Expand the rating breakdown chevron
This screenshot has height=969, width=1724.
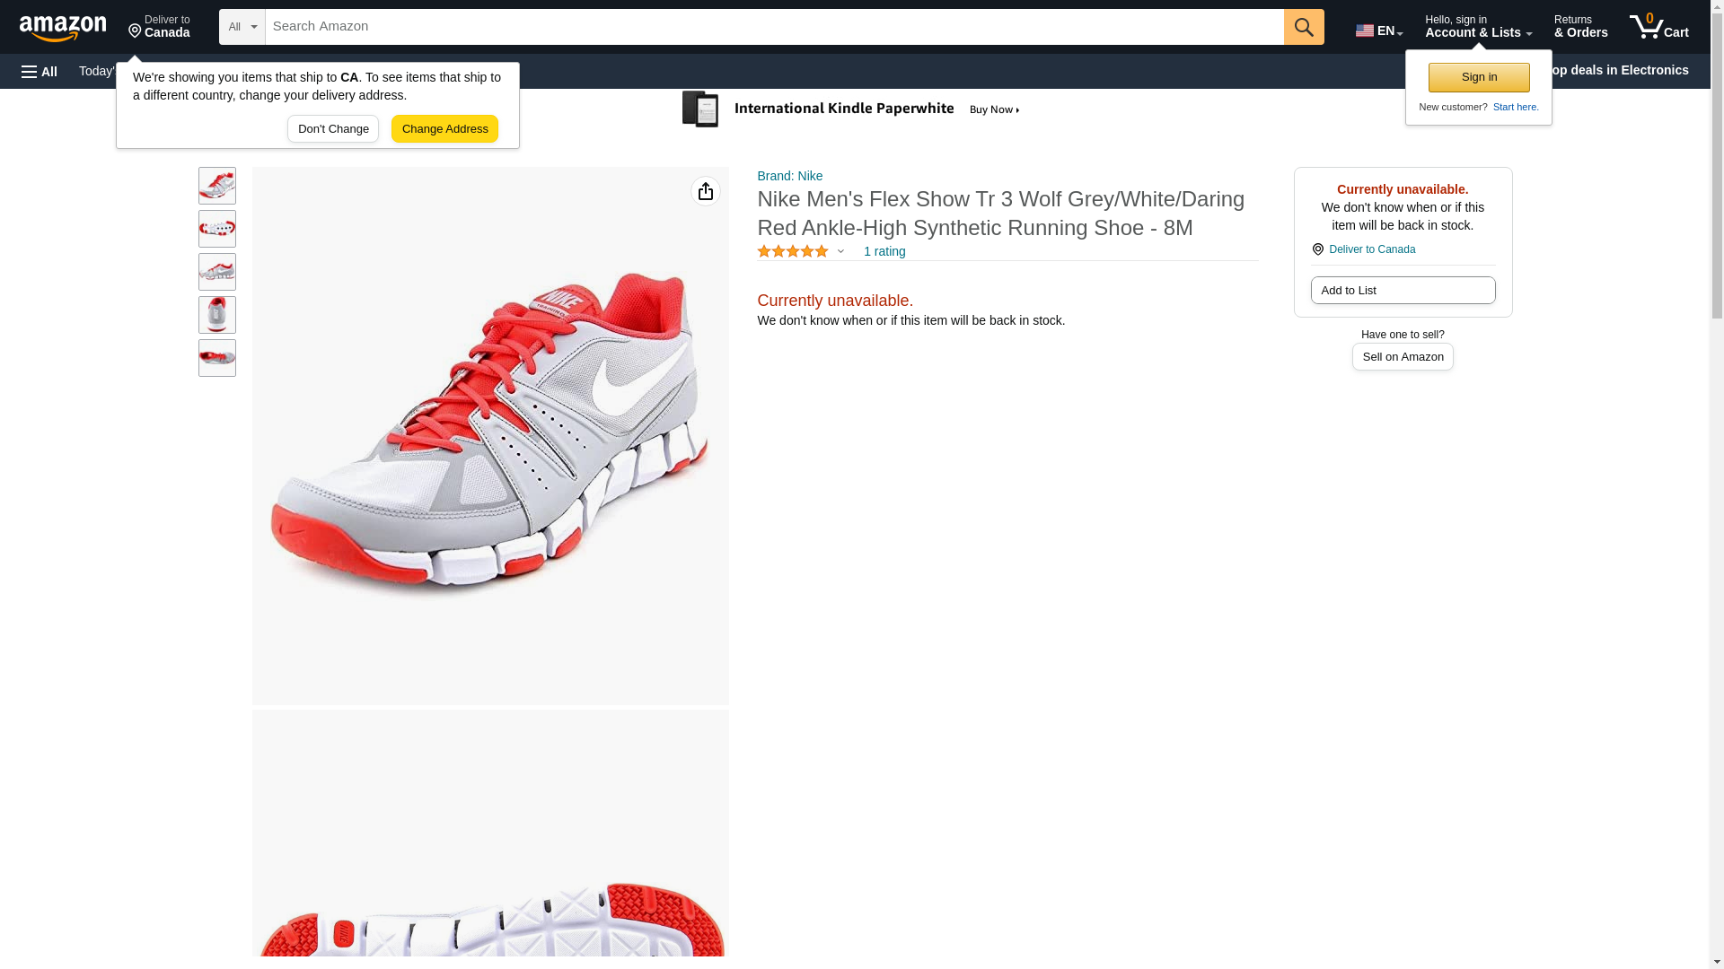(x=840, y=252)
